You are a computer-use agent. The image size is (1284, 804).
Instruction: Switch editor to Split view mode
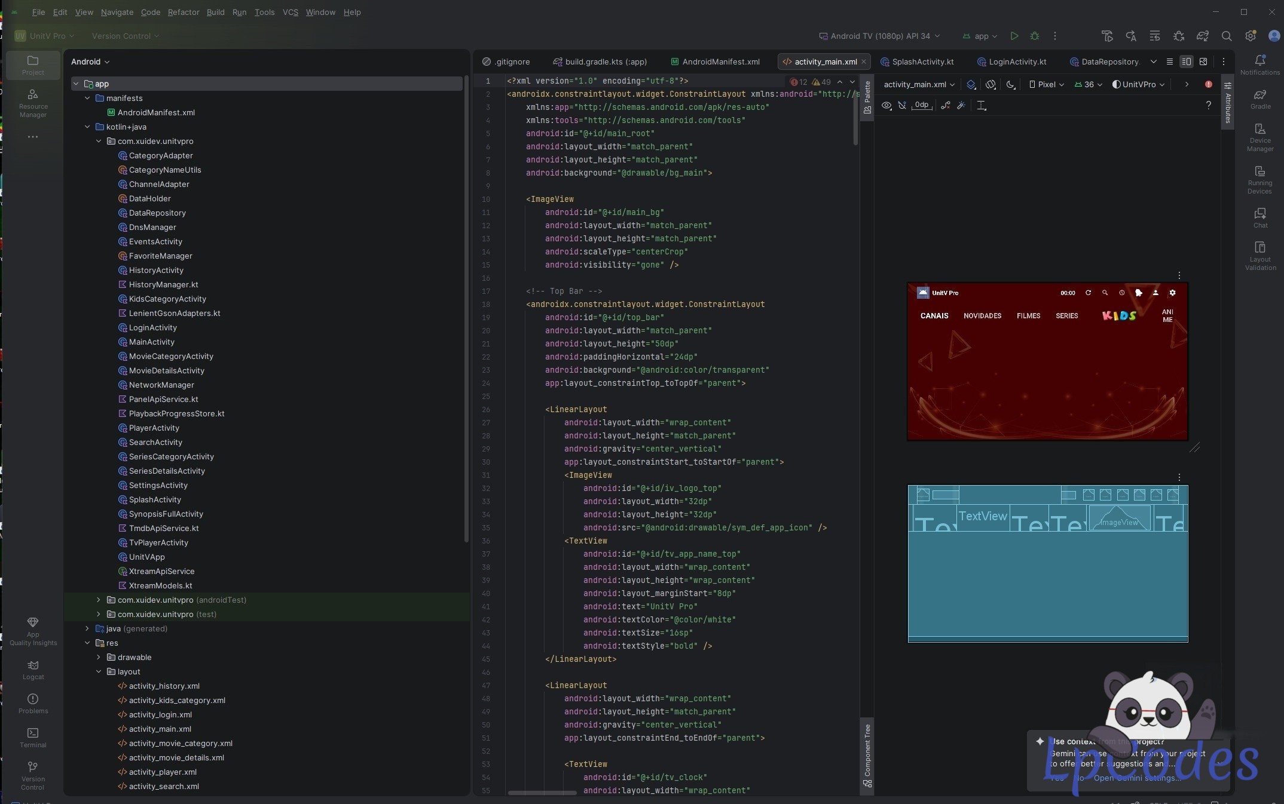tap(1187, 62)
